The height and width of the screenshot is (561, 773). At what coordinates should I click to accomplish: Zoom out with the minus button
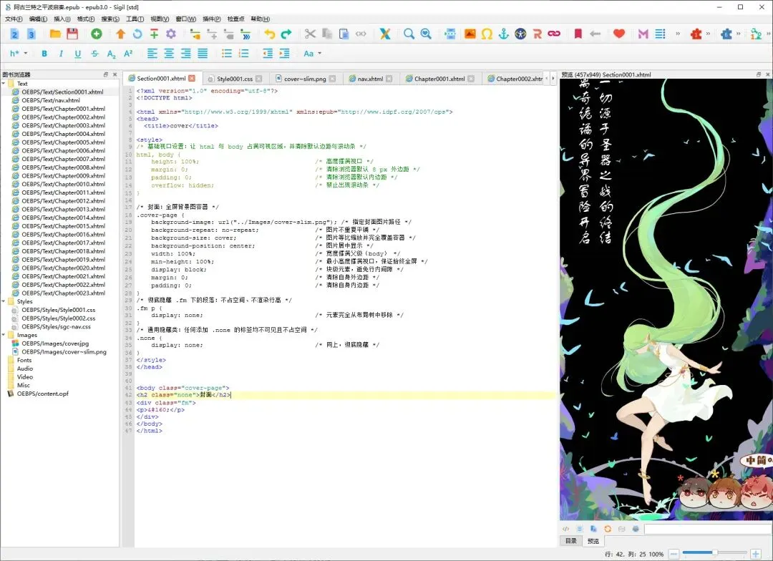tap(674, 554)
